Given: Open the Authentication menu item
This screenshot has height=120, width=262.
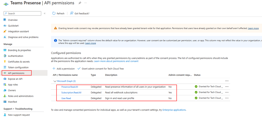Looking at the screenshot, I should 16,56.
